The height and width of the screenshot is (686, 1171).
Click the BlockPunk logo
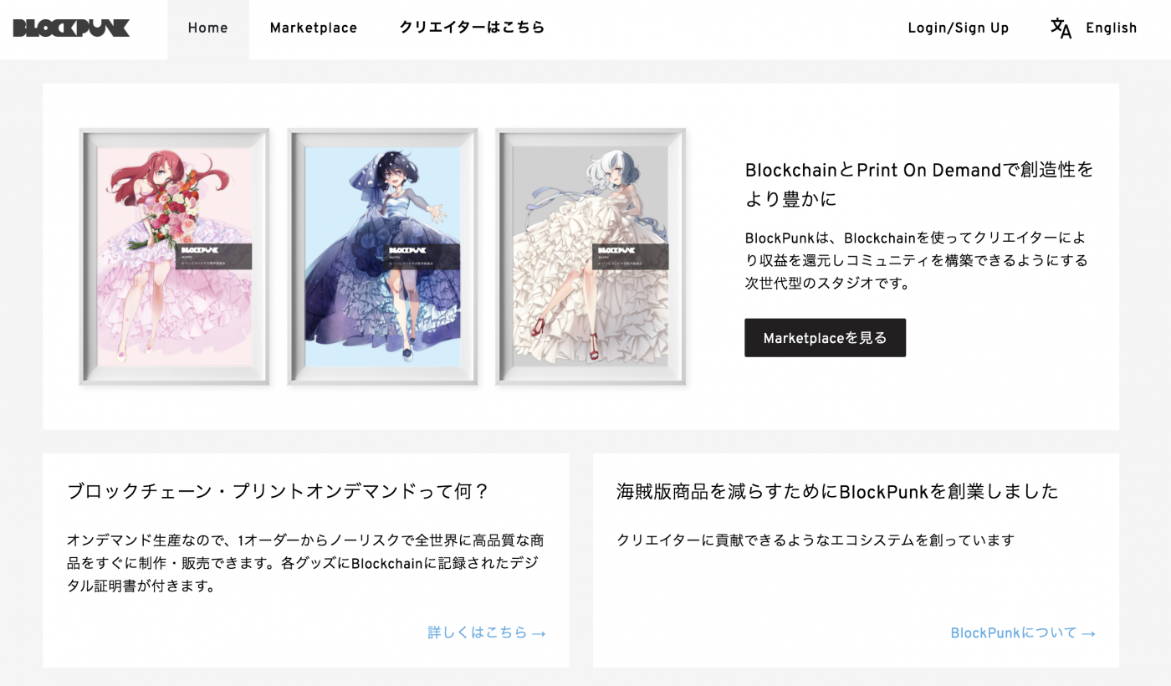coord(71,28)
